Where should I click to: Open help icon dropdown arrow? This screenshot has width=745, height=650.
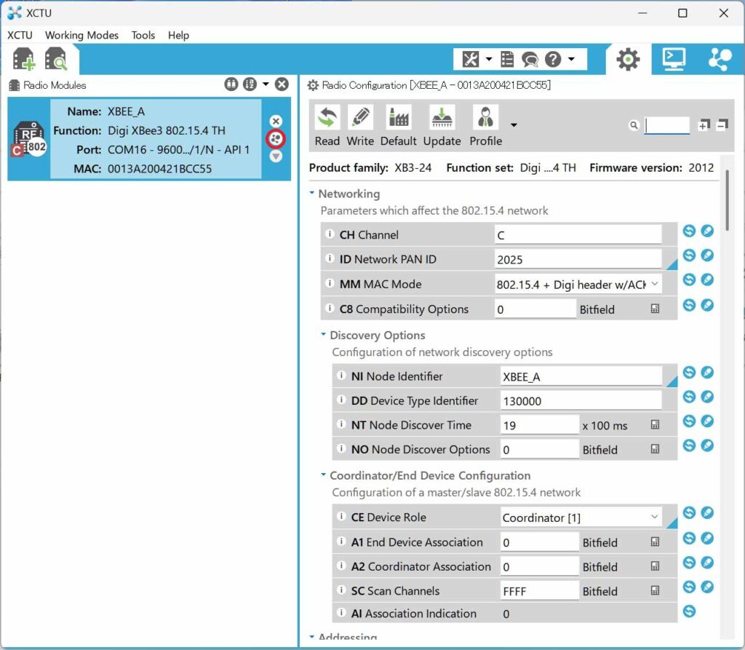(572, 60)
